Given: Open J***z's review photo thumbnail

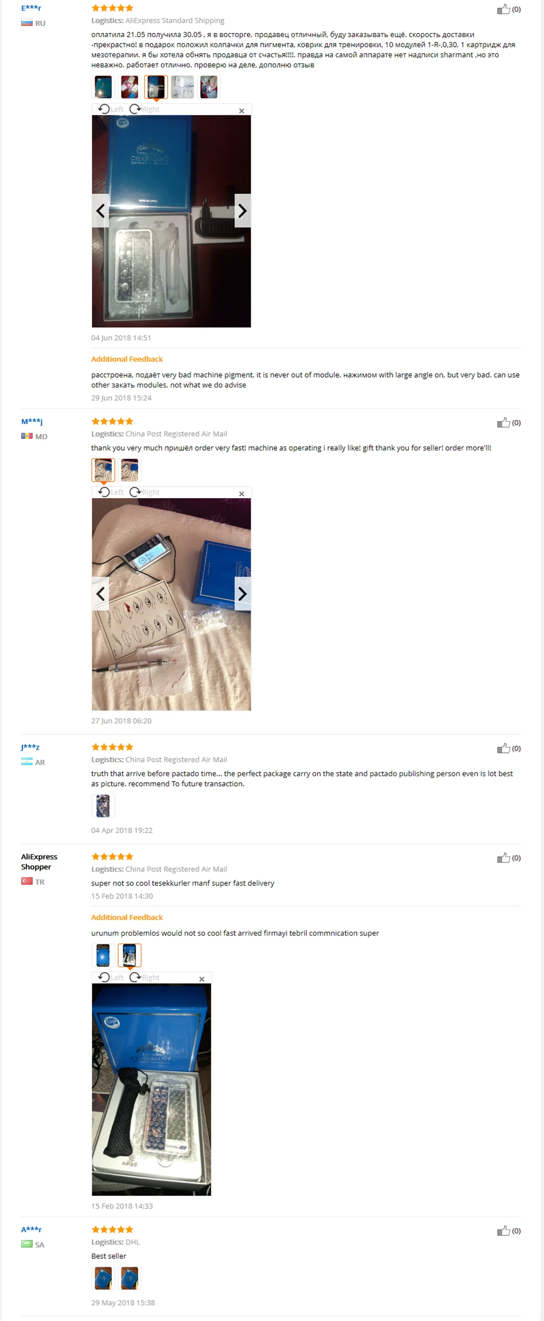Looking at the screenshot, I should pyautogui.click(x=103, y=806).
